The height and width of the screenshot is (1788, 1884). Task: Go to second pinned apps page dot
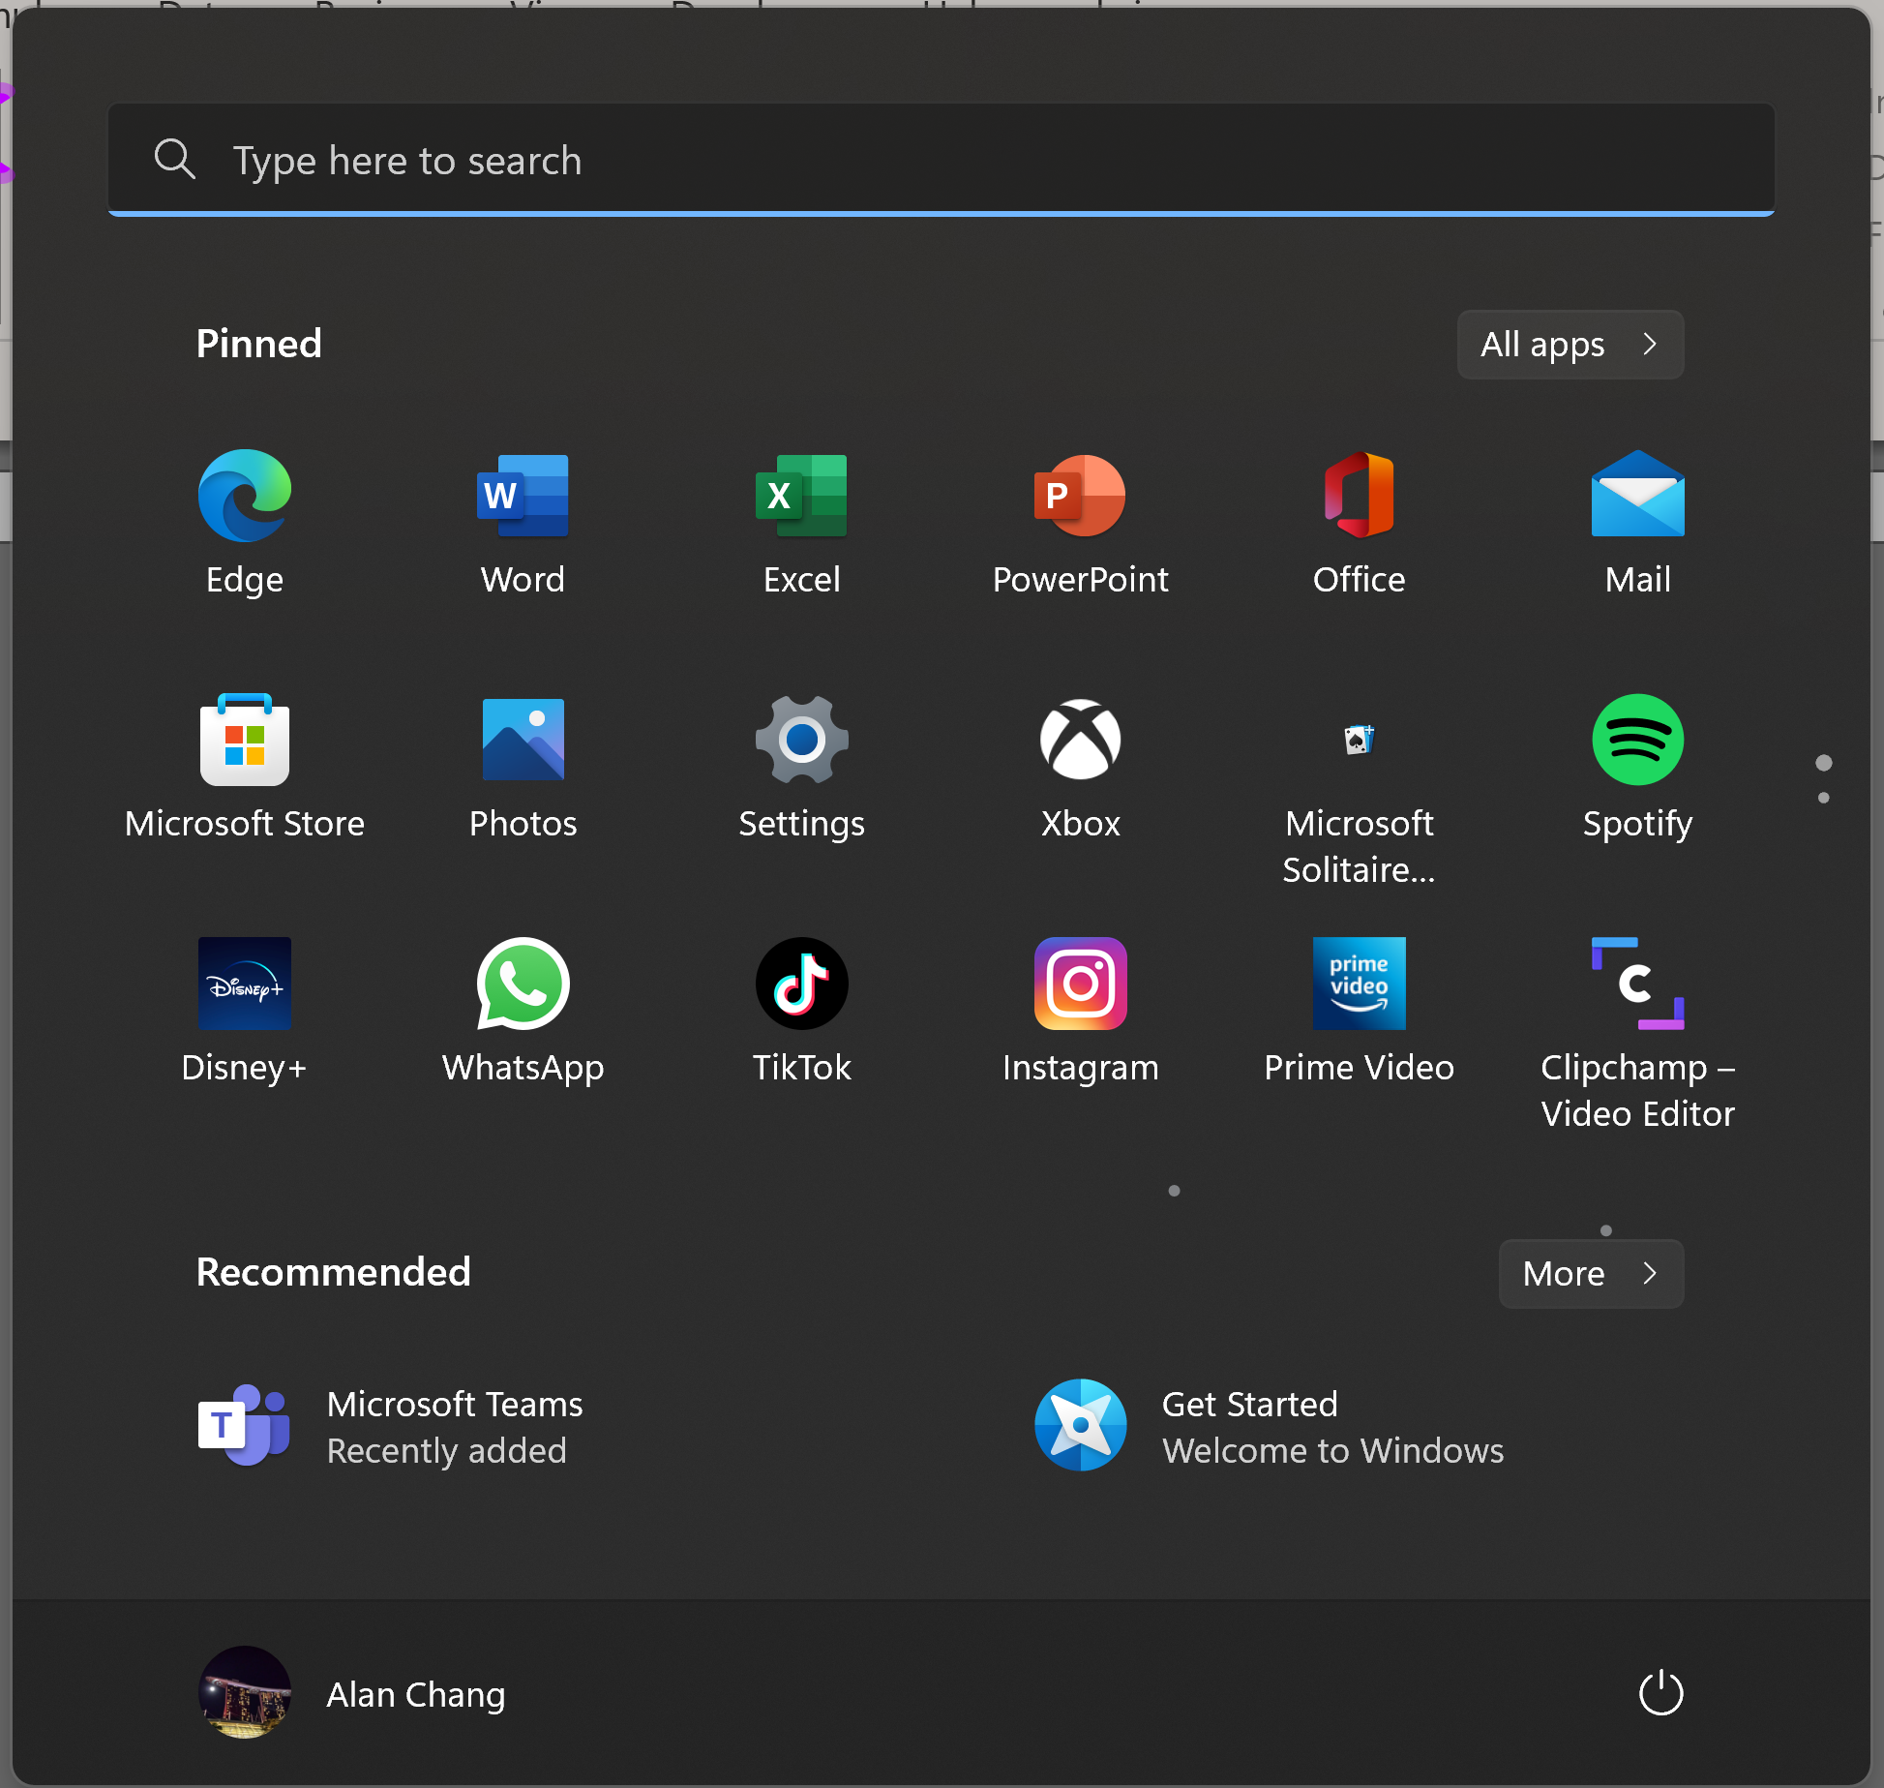(1824, 798)
